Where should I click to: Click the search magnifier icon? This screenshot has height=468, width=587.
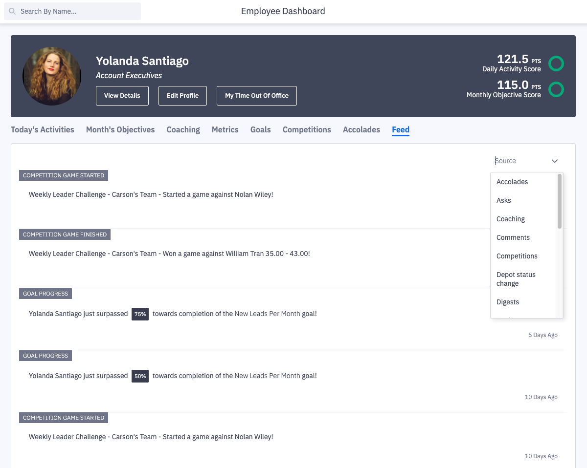(12, 11)
